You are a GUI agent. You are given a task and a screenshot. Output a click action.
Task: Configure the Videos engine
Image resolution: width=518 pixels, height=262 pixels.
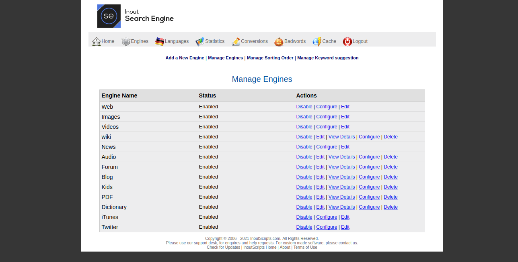(327, 127)
